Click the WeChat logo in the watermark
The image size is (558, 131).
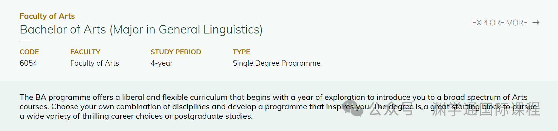click(353, 109)
